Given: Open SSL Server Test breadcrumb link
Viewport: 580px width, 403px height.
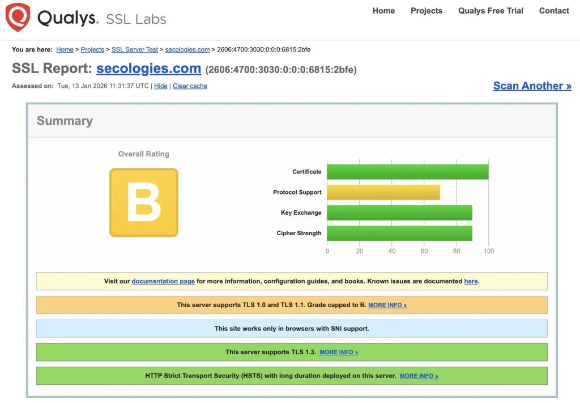Looking at the screenshot, I should (135, 50).
